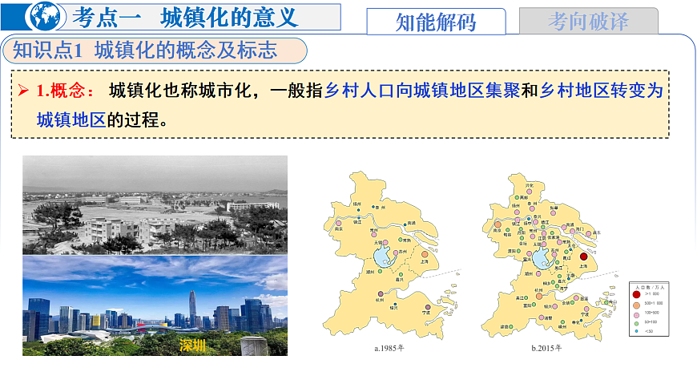The width and height of the screenshot is (697, 392).
Task: Click the yellow 深圳 label on photo
Action: (x=192, y=346)
